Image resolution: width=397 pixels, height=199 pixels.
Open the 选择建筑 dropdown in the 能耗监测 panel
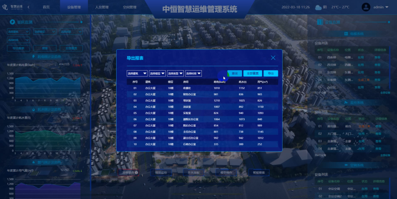18,32
